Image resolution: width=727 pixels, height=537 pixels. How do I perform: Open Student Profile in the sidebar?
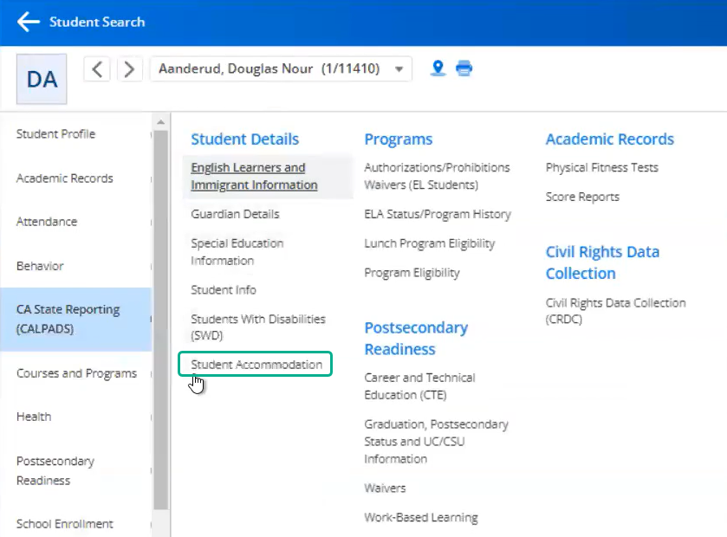pos(56,134)
